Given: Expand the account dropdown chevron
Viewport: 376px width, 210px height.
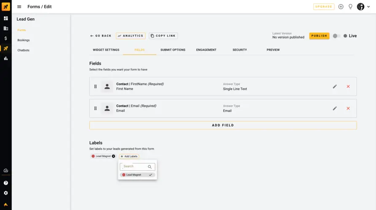Looking at the screenshot, I should (368, 7).
